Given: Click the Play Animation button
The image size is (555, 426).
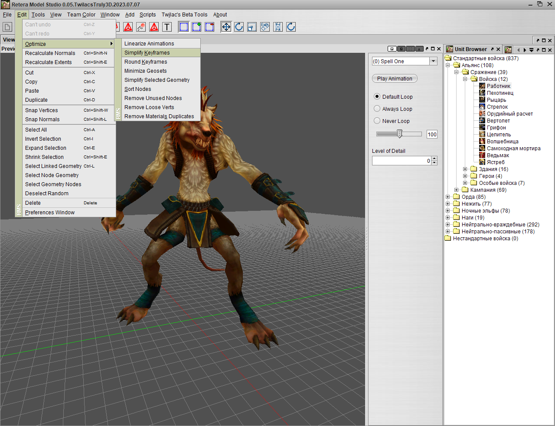Looking at the screenshot, I should click(395, 79).
